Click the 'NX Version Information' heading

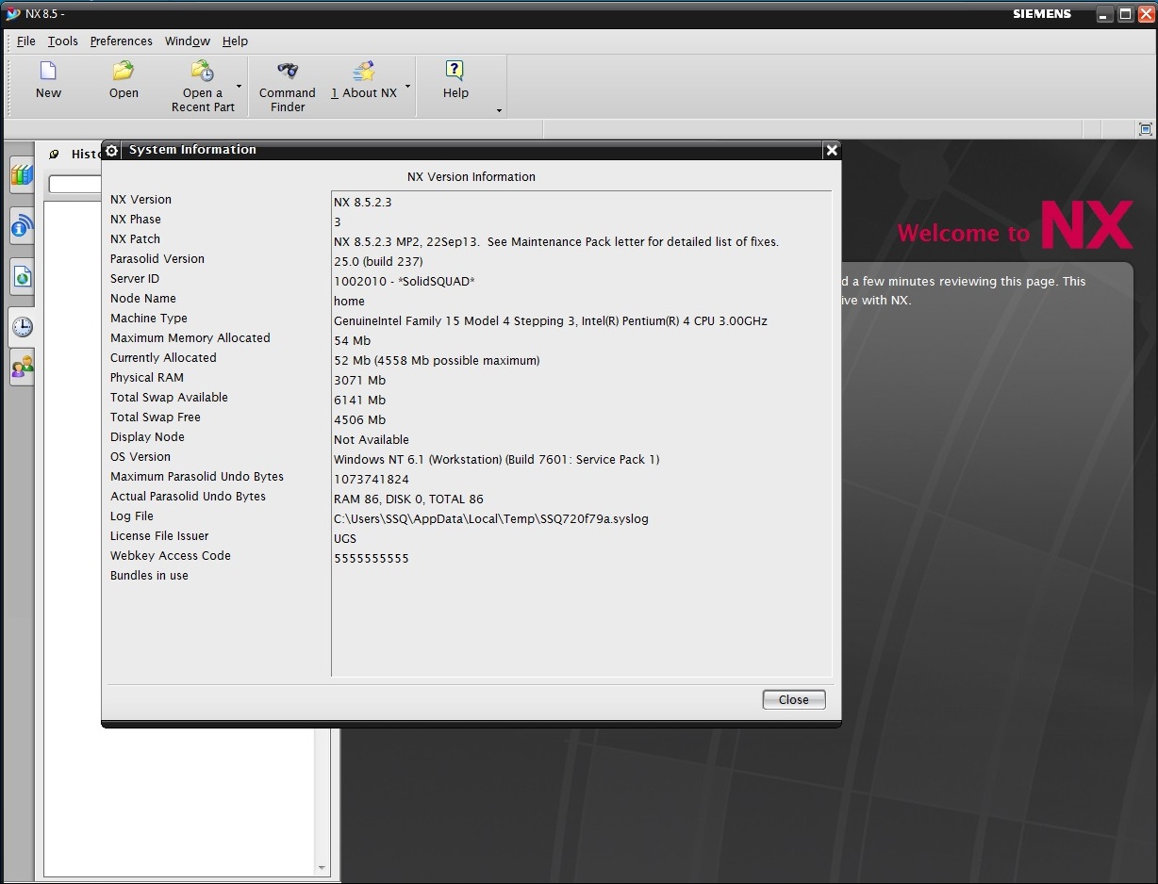click(x=471, y=176)
